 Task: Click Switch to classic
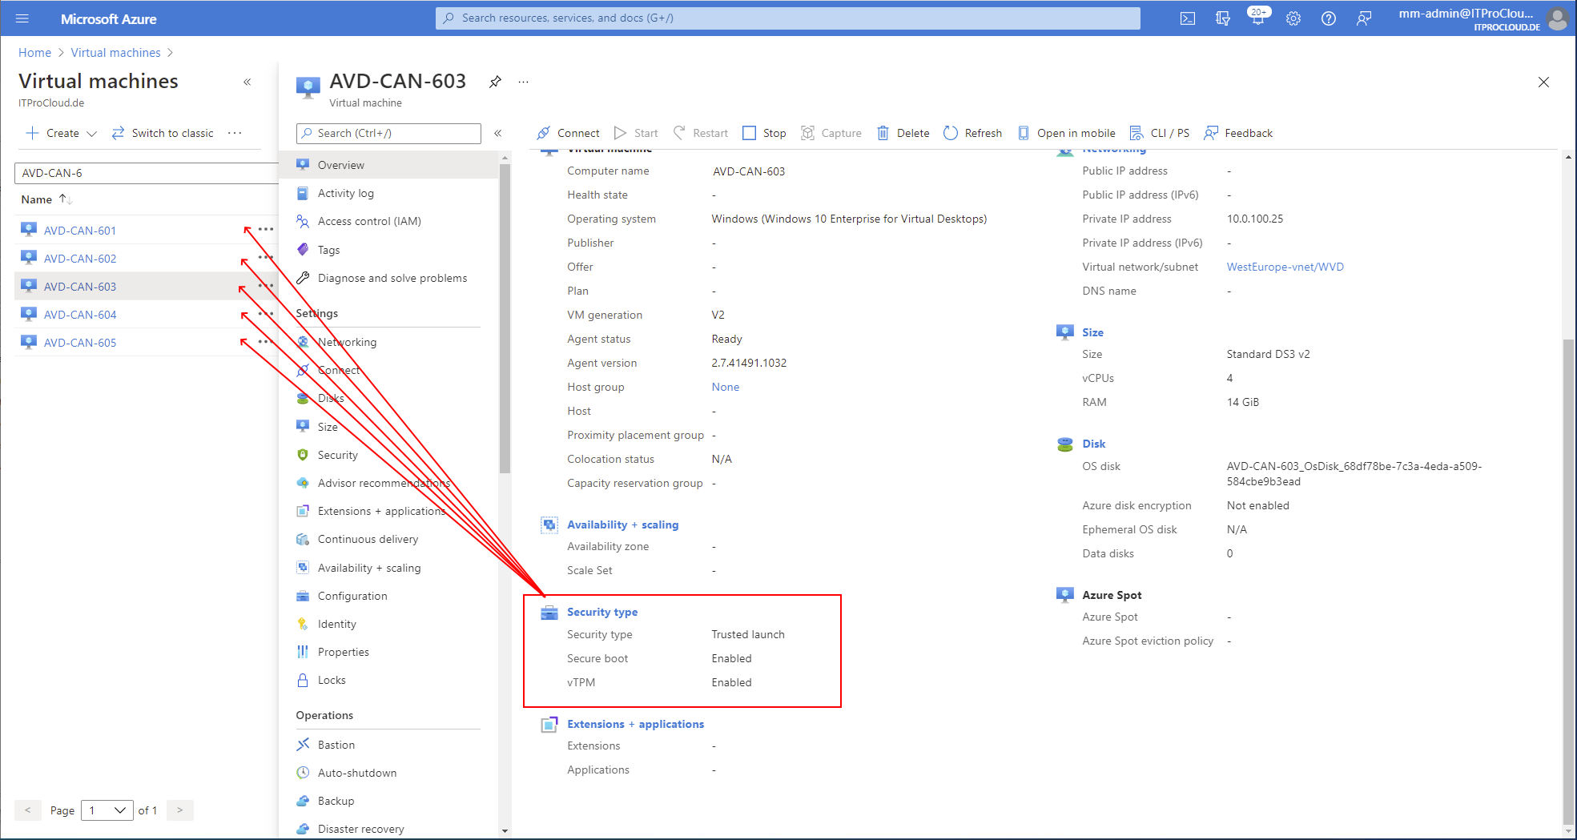pyautogui.click(x=163, y=133)
